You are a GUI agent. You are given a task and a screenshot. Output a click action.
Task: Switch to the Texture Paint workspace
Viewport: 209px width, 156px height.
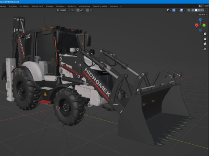[x=37, y=6]
